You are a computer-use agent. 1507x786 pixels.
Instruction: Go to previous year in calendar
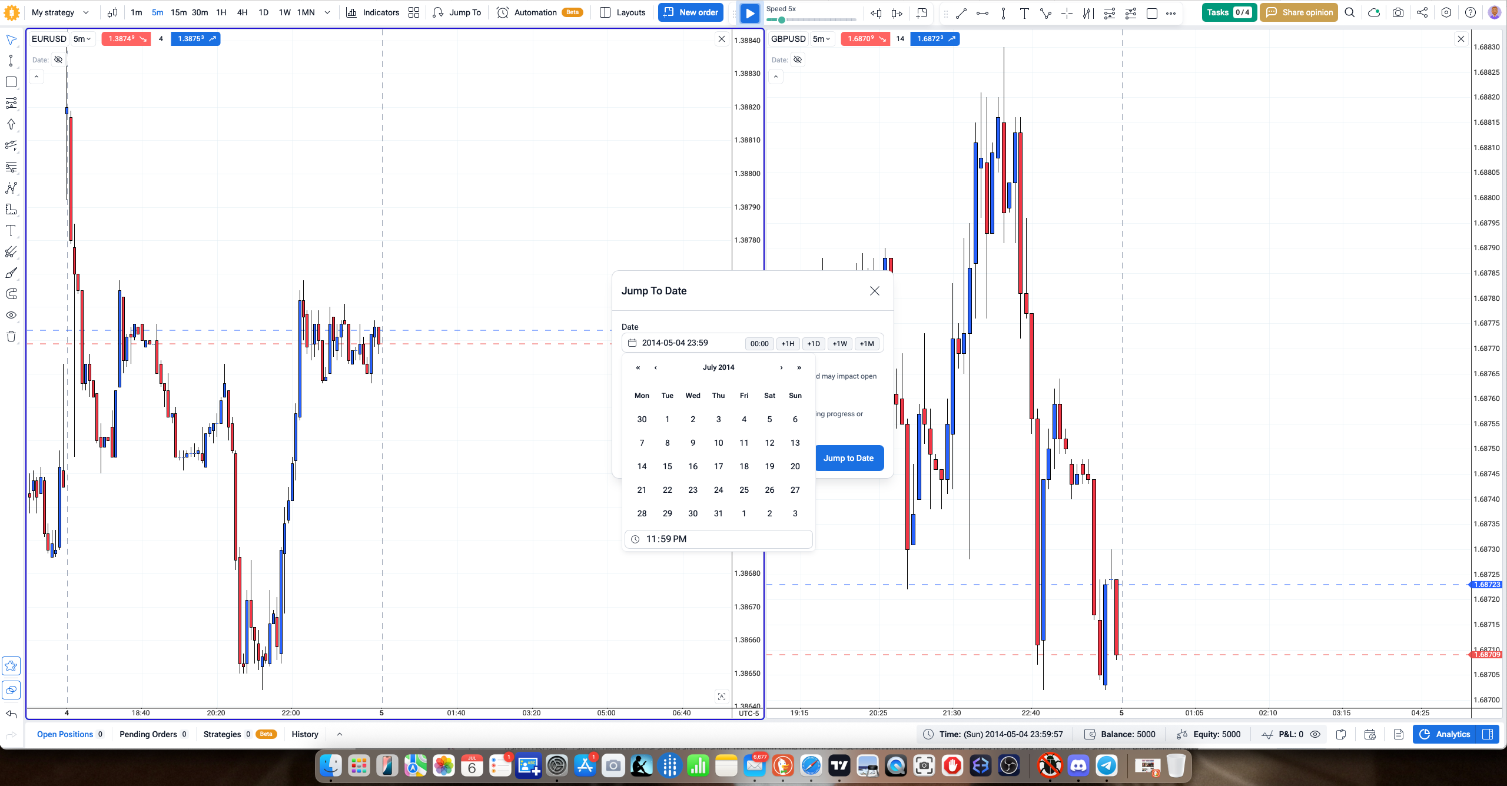[x=638, y=367]
